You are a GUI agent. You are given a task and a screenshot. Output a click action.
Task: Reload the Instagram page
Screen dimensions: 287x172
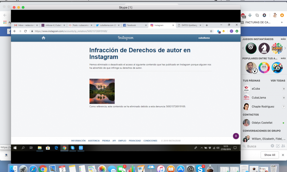point(26,31)
